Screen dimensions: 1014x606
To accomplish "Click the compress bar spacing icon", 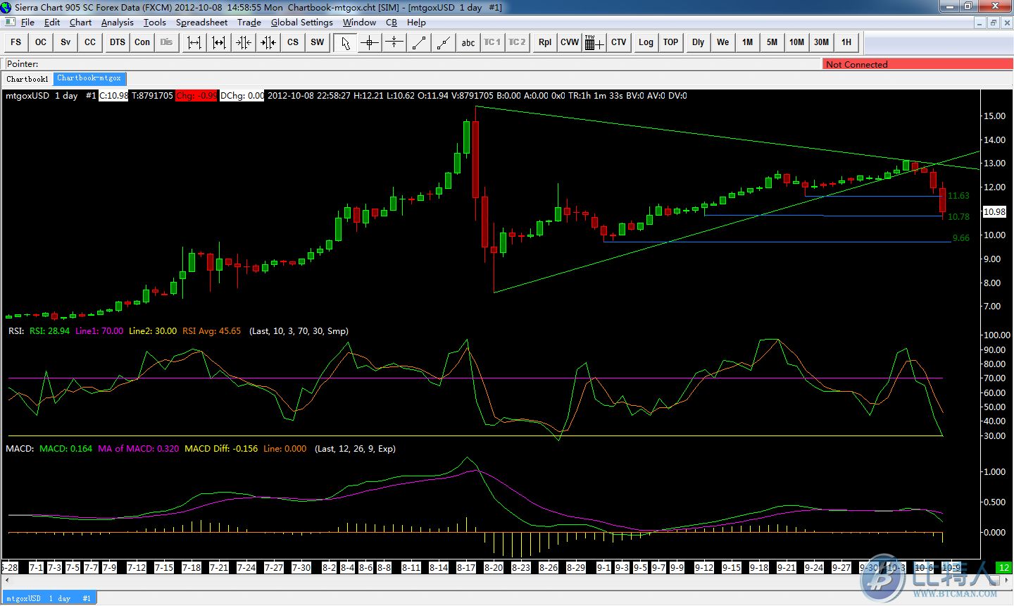I will point(244,42).
